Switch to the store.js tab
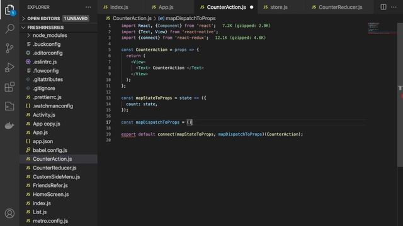 tap(278, 7)
